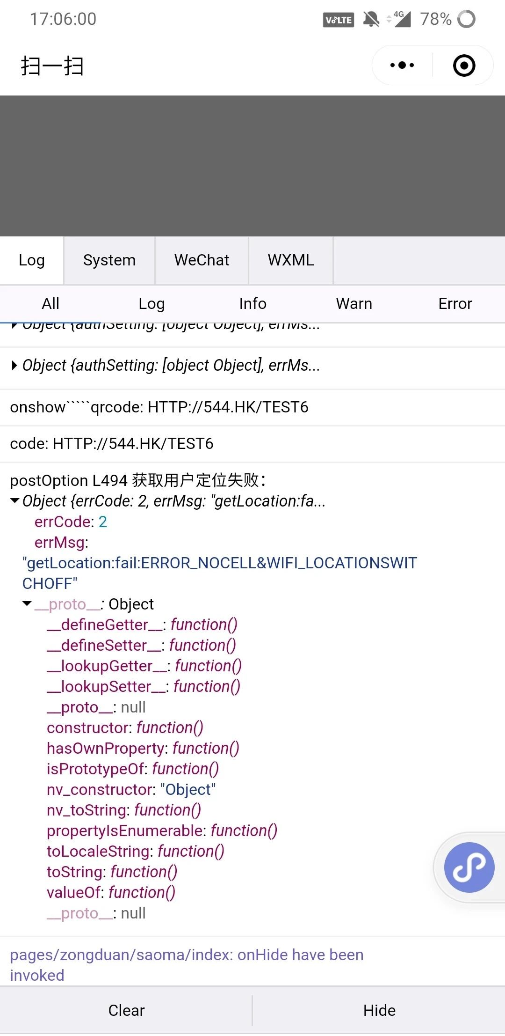Tap the 4G signal strength icon

(399, 19)
